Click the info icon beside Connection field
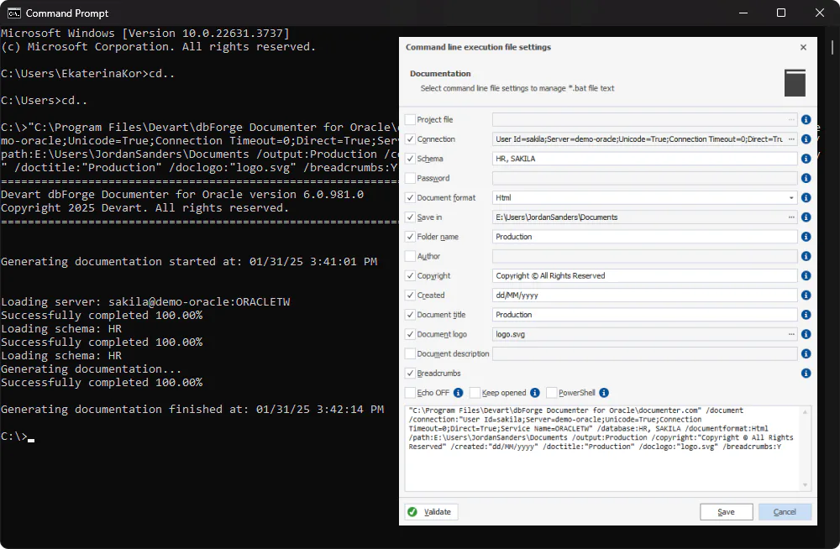The image size is (840, 549). coord(806,139)
